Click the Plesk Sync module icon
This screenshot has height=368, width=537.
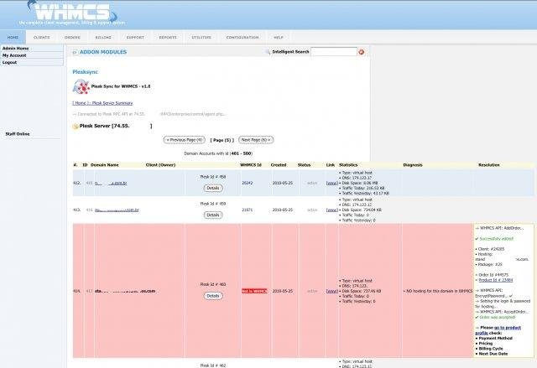click(81, 86)
